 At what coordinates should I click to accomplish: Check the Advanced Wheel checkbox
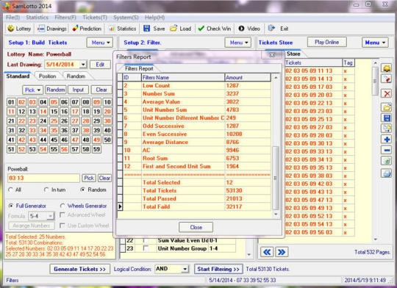pos(62,215)
